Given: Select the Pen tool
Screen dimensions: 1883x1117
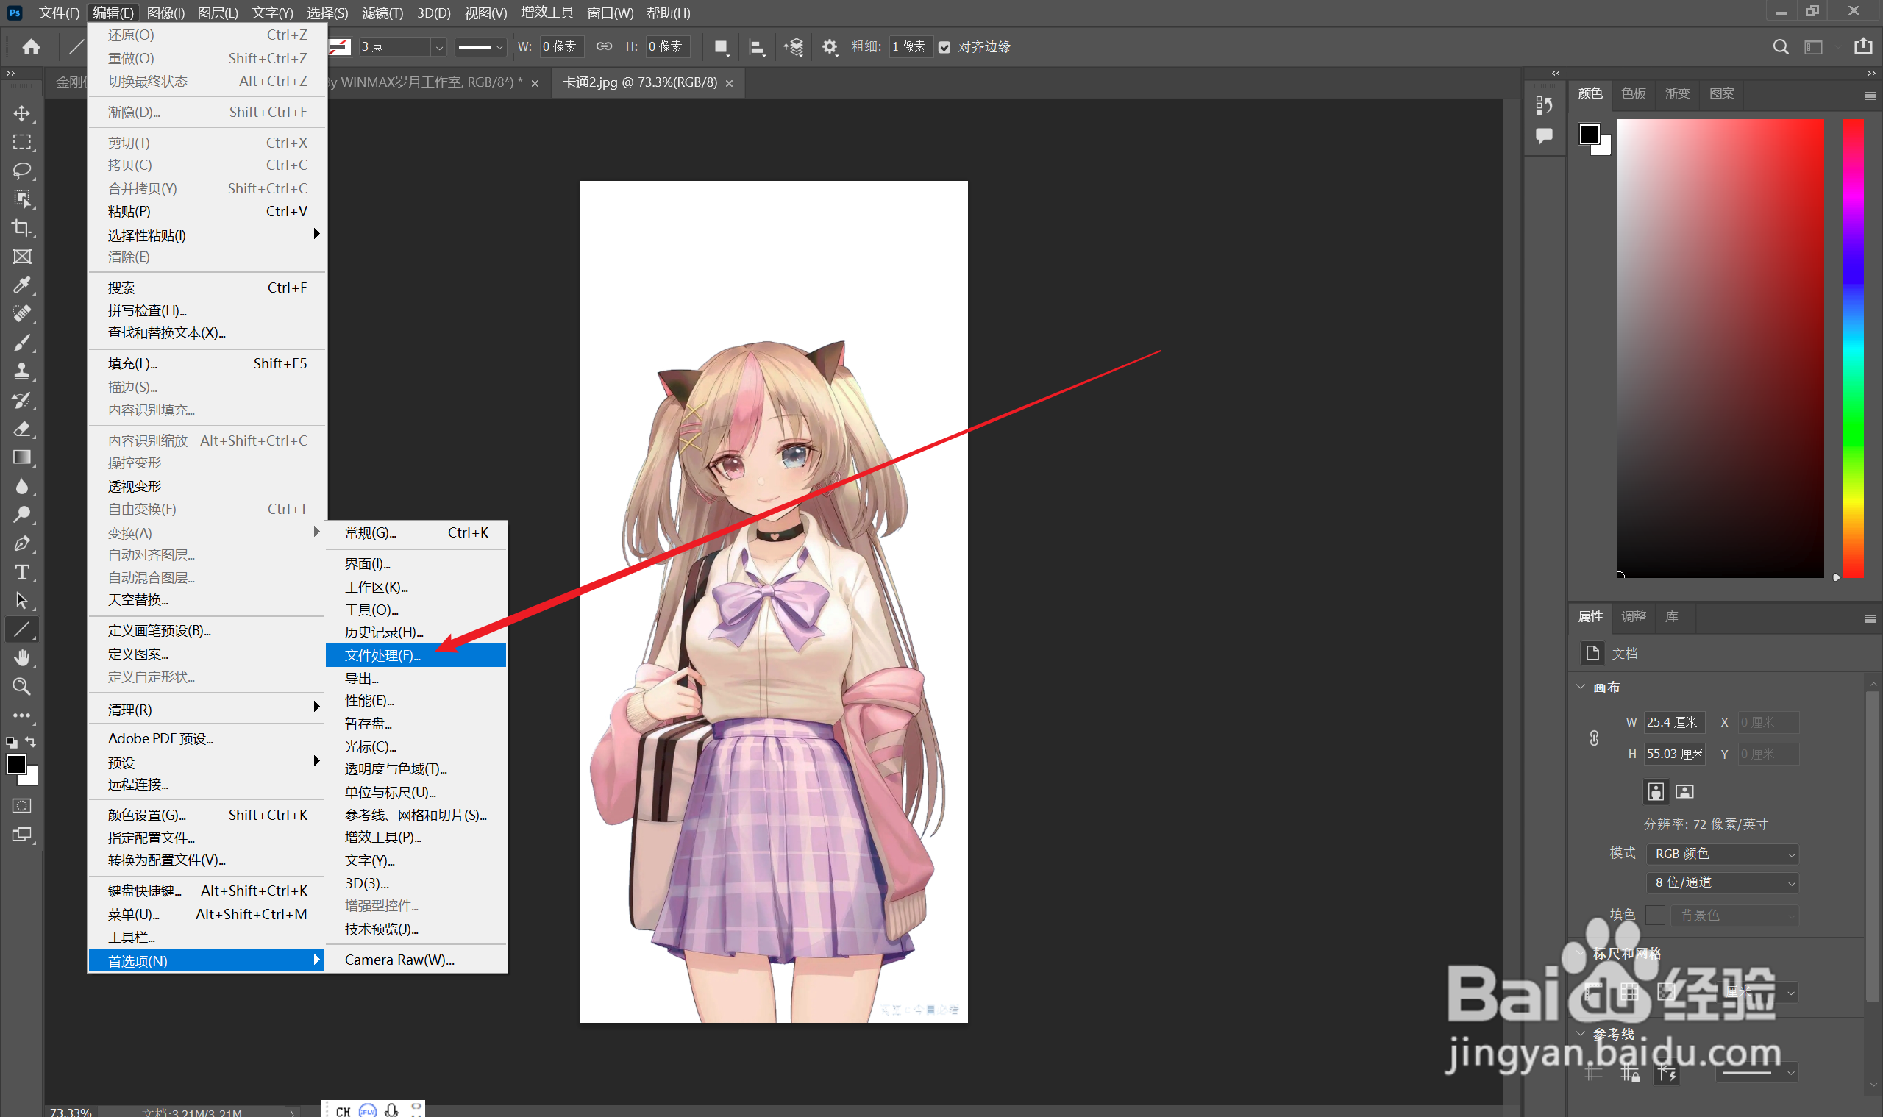Looking at the screenshot, I should (x=22, y=543).
